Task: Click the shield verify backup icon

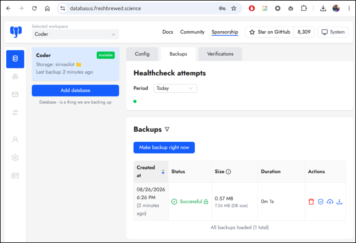Action: (321, 202)
